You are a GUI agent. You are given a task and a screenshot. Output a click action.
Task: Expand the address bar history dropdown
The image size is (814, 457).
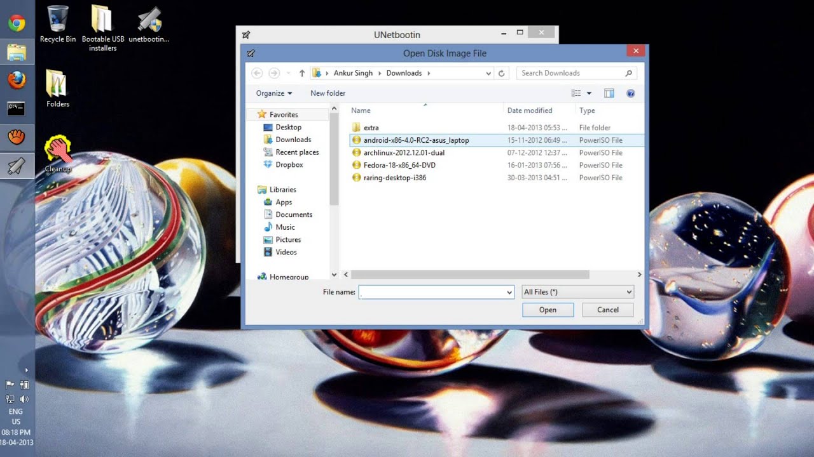488,73
